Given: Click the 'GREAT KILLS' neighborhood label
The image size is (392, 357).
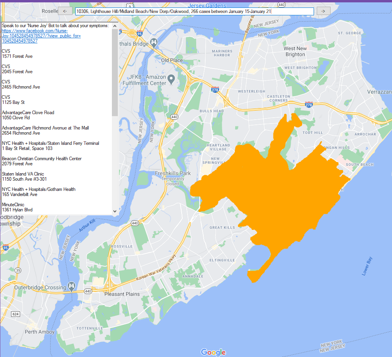Looking at the screenshot, I should 222,228.
